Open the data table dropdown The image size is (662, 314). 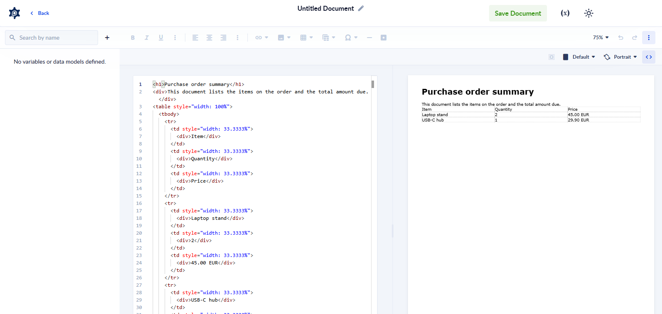(x=329, y=38)
